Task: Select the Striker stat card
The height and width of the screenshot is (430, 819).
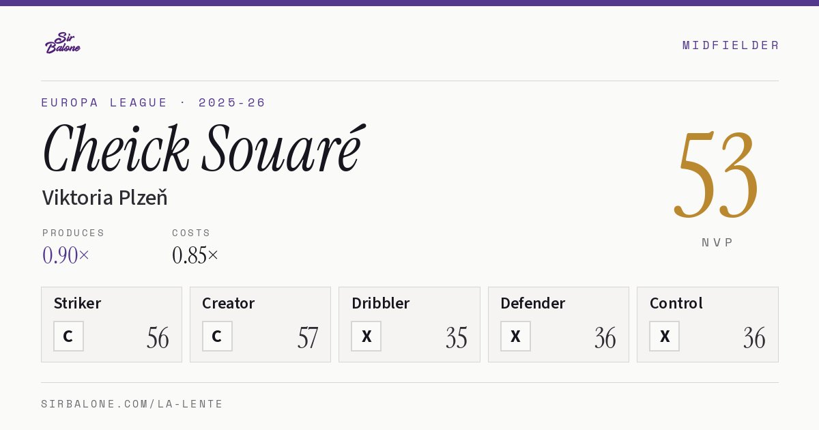Action: click(x=111, y=324)
